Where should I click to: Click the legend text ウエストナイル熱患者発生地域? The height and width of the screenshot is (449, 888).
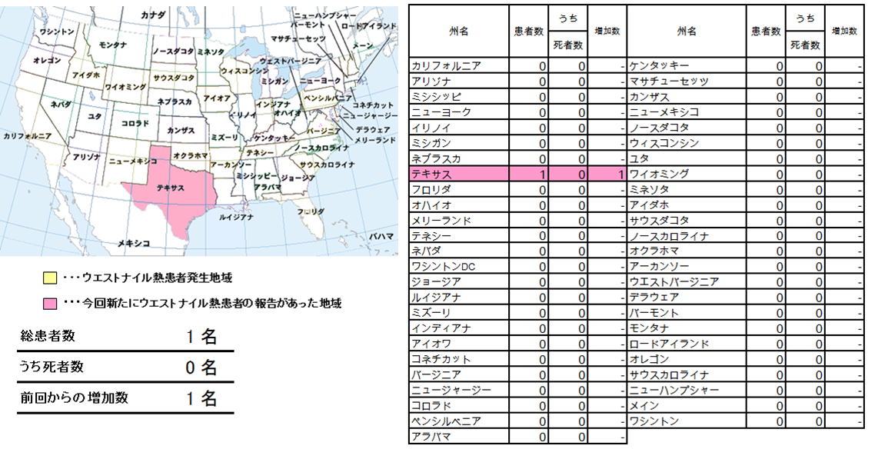tap(157, 278)
